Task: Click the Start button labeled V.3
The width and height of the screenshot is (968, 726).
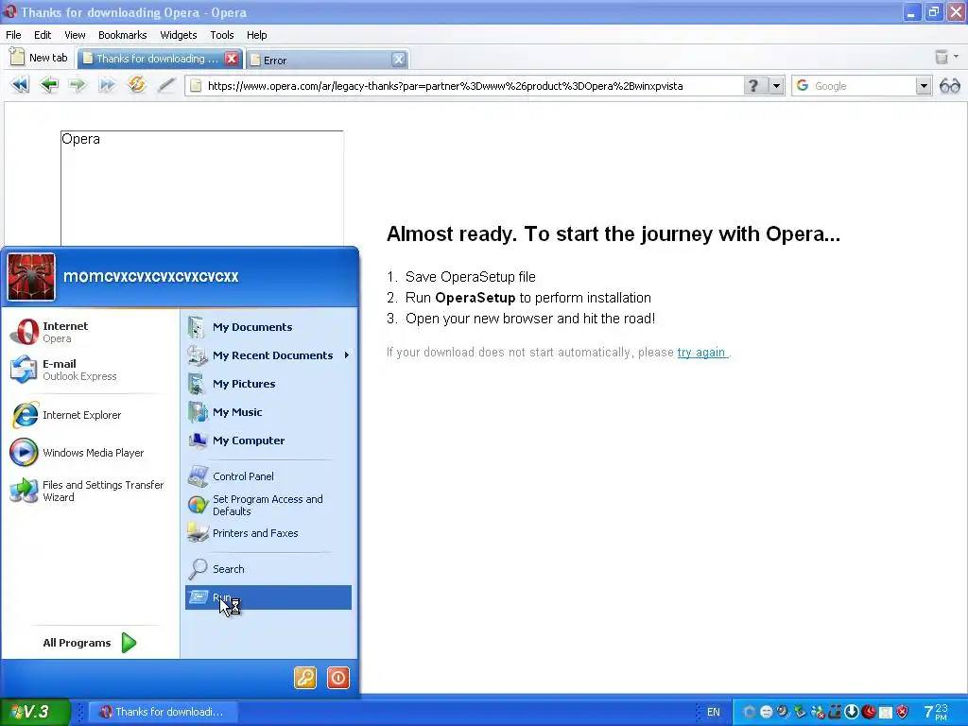Action: coord(34,712)
